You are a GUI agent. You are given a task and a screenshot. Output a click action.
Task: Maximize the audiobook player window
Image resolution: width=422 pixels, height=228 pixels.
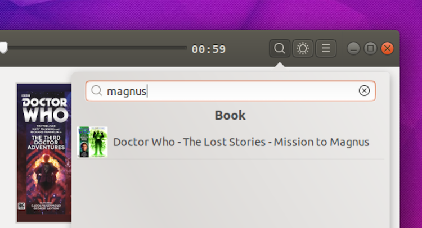370,49
